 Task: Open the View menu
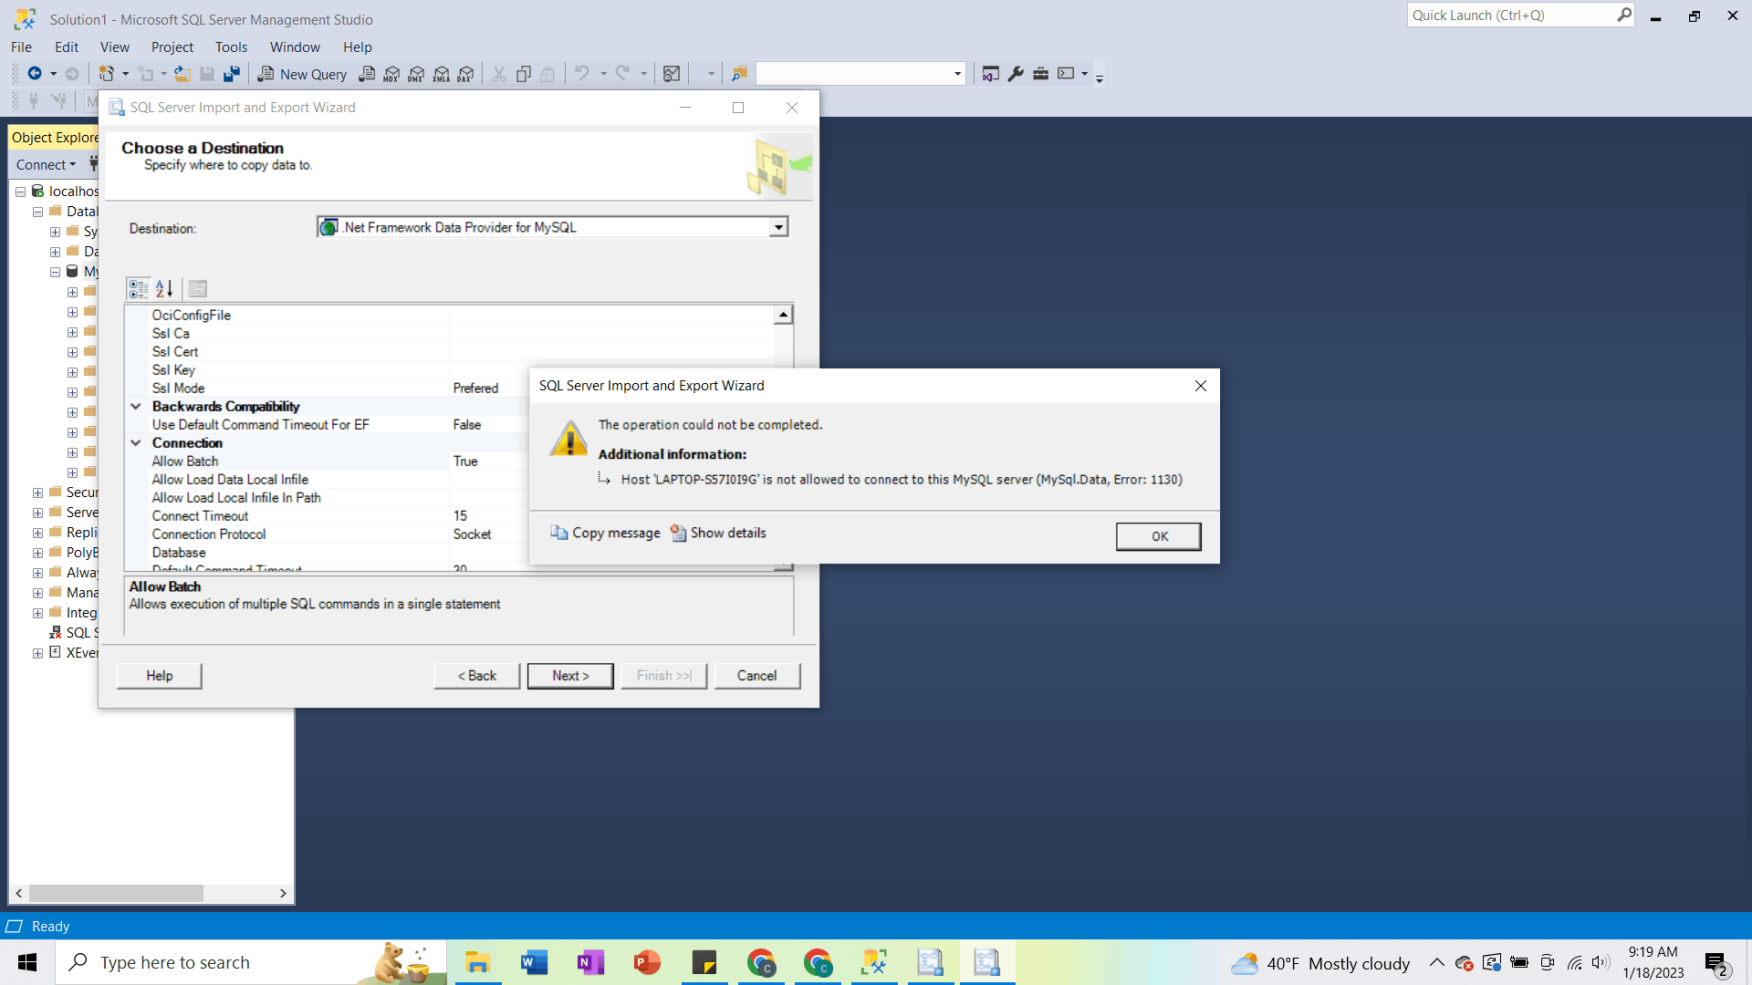click(x=114, y=47)
